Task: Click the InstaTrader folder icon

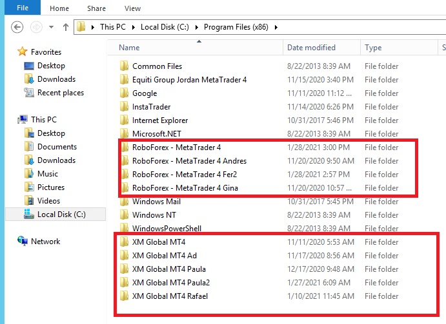Action: [125, 107]
